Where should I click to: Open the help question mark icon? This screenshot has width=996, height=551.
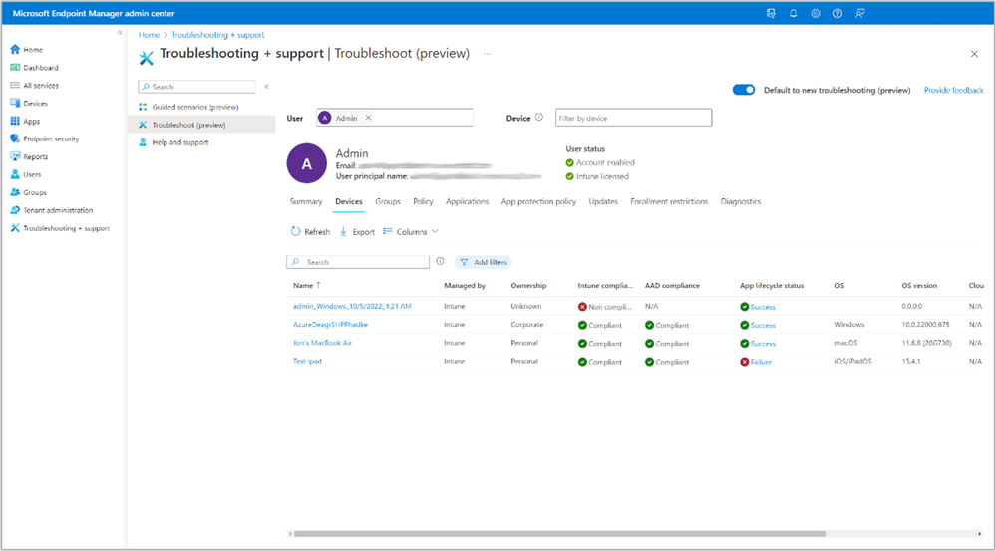(x=837, y=13)
